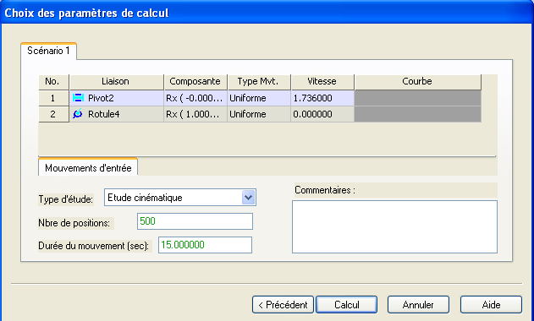This screenshot has height=321, width=534.
Task: Switch to Mouvements d'entrée tab
Action: (x=88, y=167)
